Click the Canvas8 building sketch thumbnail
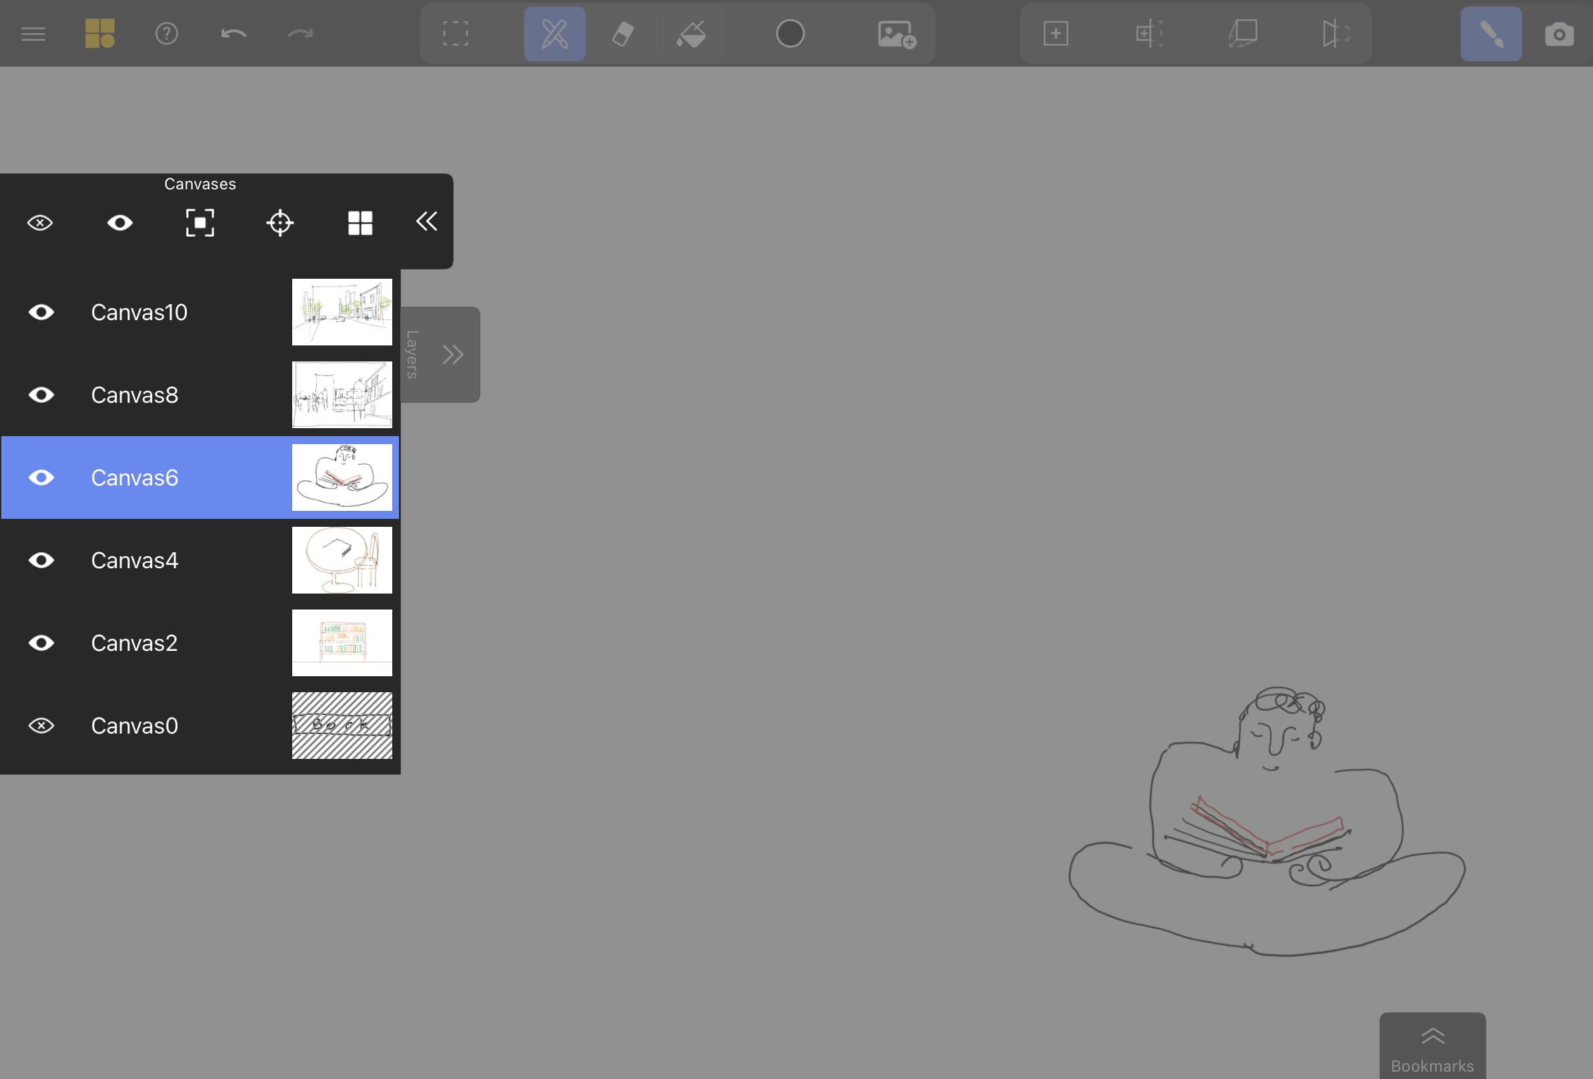Screen dimensions: 1593x1079 point(342,395)
